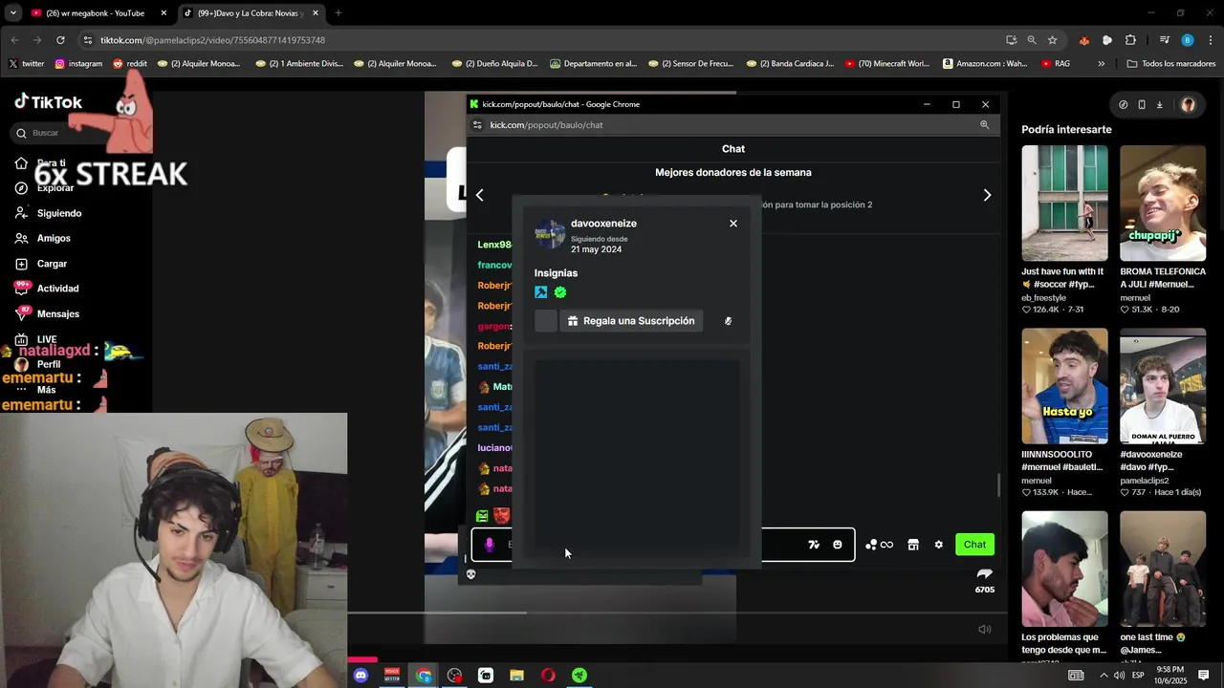Open Actividad in TikTok sidebar
The image size is (1224, 688).
coord(47,289)
